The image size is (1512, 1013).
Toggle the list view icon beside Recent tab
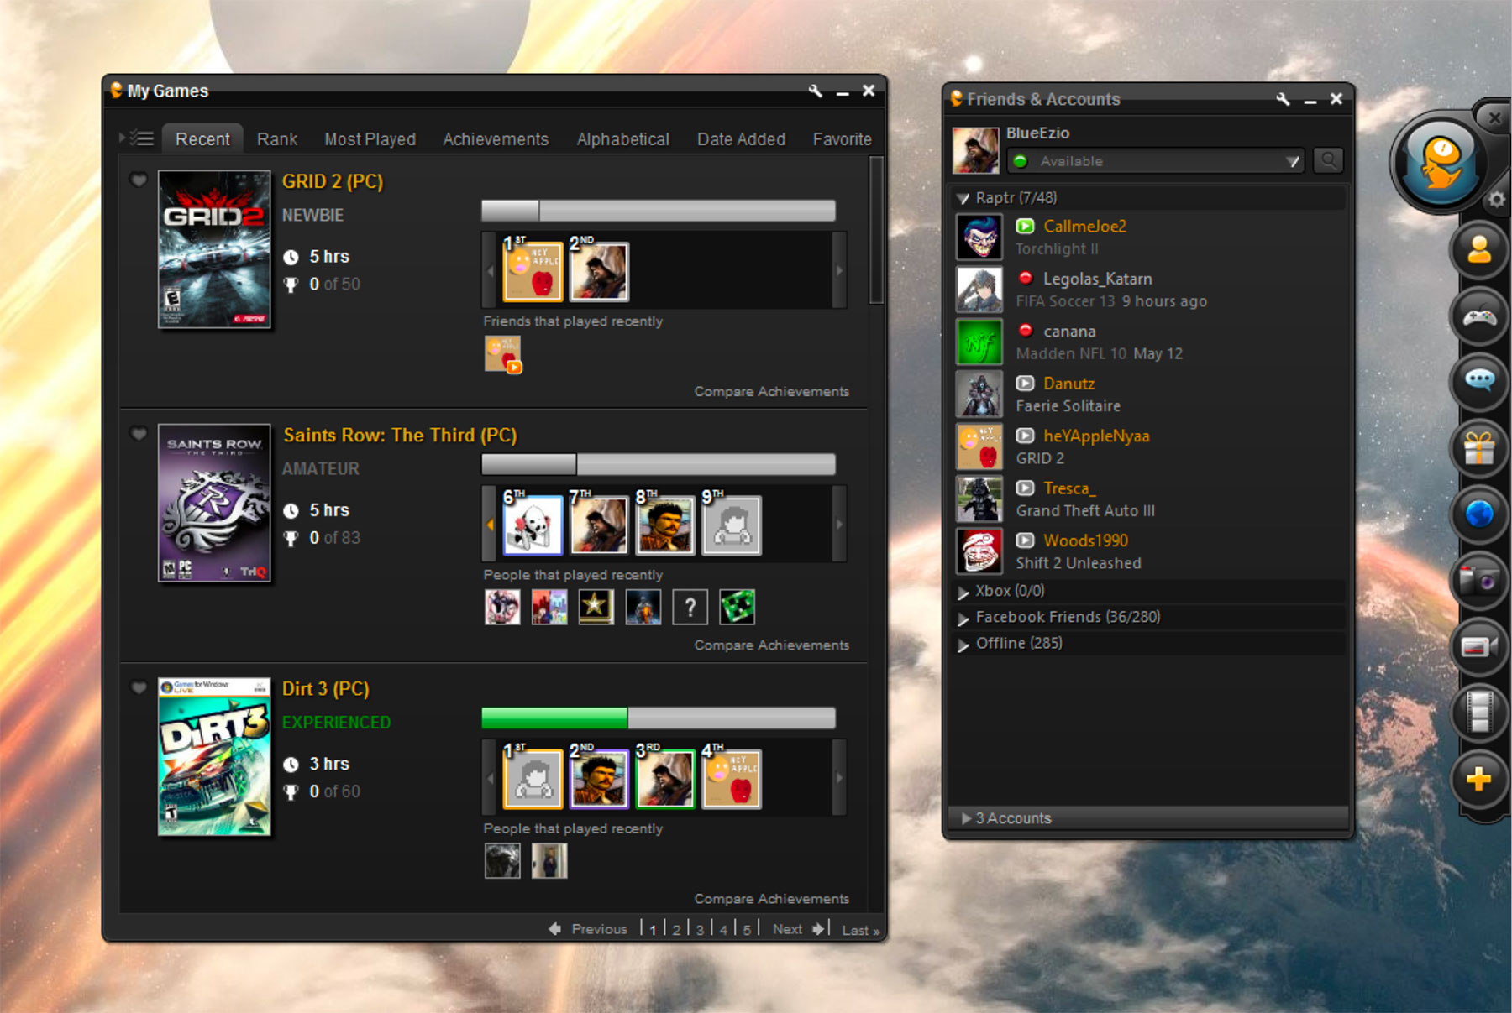pyautogui.click(x=138, y=138)
